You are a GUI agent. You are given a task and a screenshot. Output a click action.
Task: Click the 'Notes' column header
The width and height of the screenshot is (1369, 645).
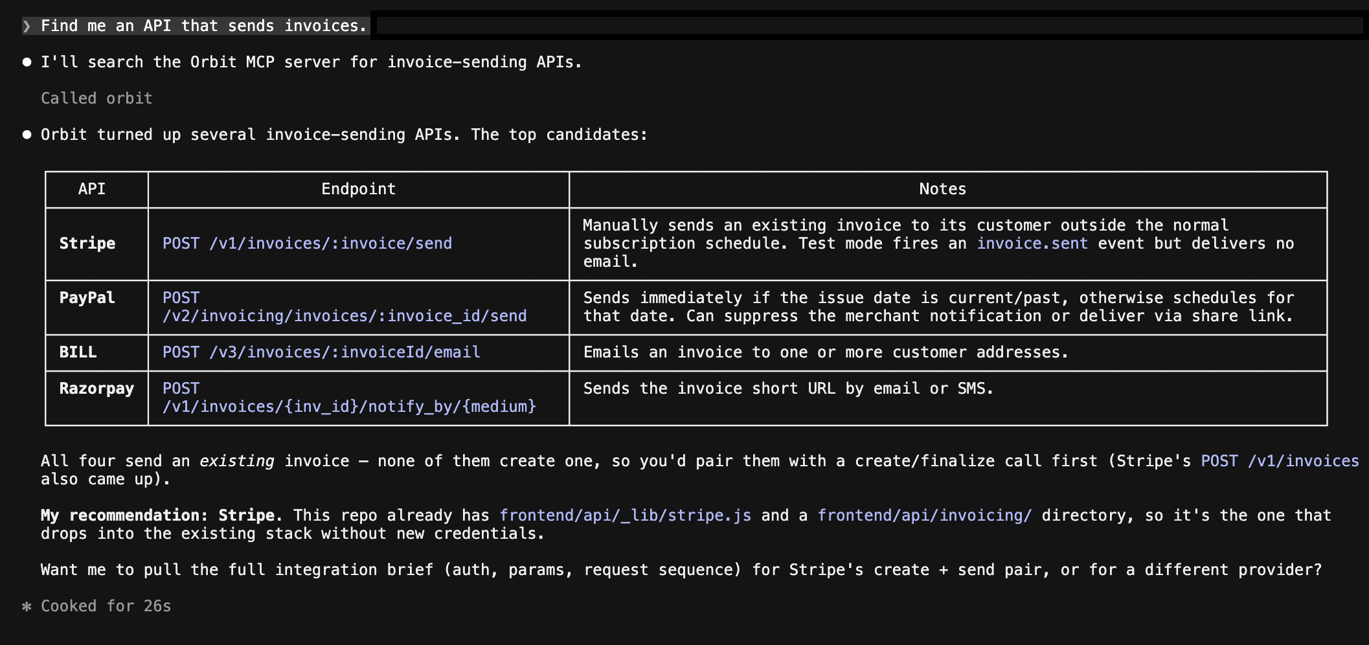tap(942, 189)
